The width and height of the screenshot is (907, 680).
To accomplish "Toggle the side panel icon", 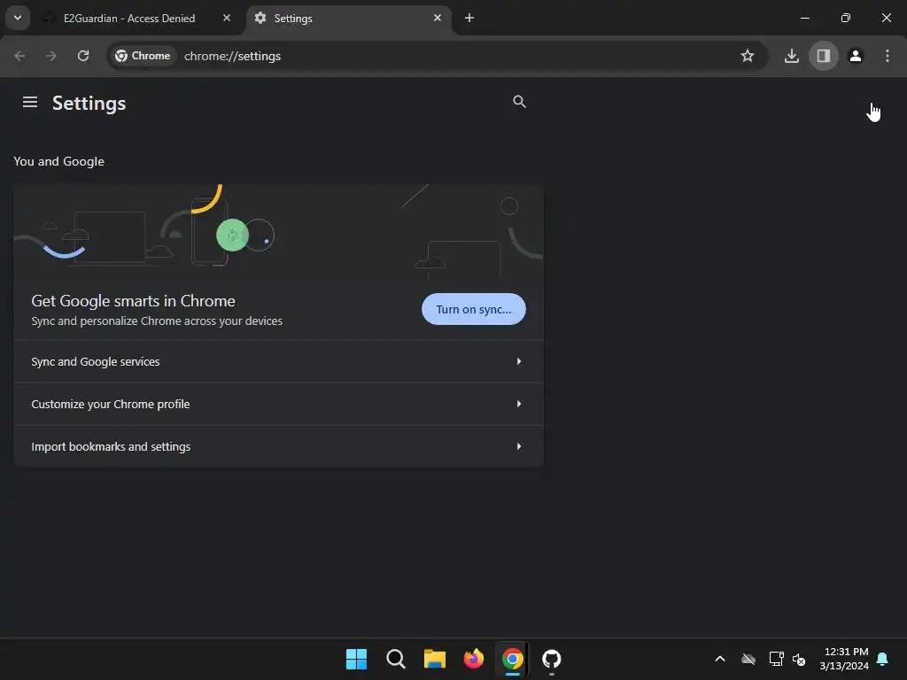I will tap(823, 56).
